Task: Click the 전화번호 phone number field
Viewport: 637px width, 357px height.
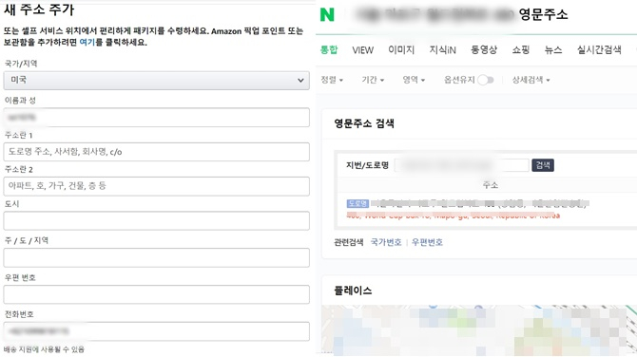Action: coord(157,331)
